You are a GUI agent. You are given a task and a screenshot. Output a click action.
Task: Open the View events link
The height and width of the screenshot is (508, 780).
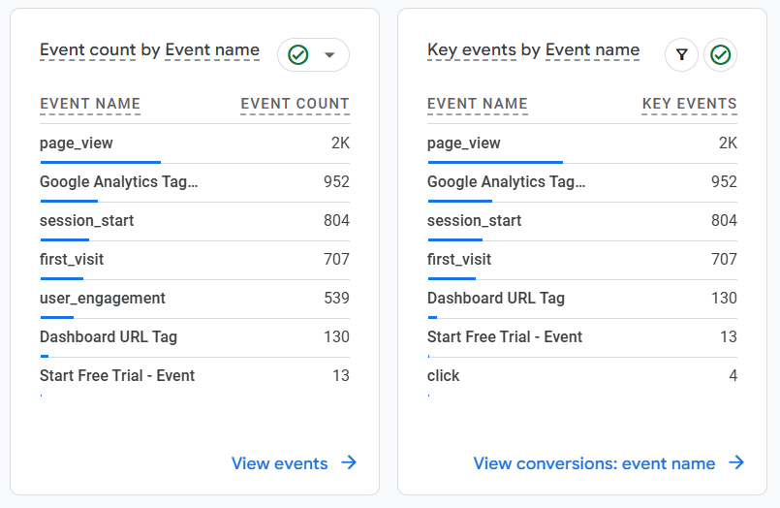(280, 463)
